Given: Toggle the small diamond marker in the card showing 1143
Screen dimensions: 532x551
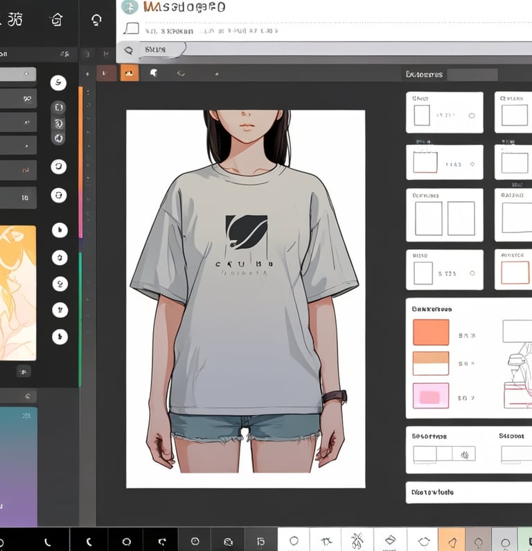Looking at the screenshot, I should (472, 164).
